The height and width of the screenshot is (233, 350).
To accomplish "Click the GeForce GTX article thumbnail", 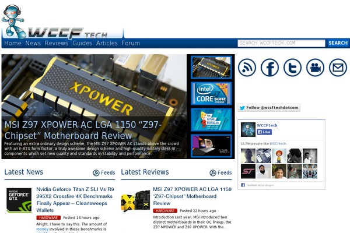I will (19, 200).
